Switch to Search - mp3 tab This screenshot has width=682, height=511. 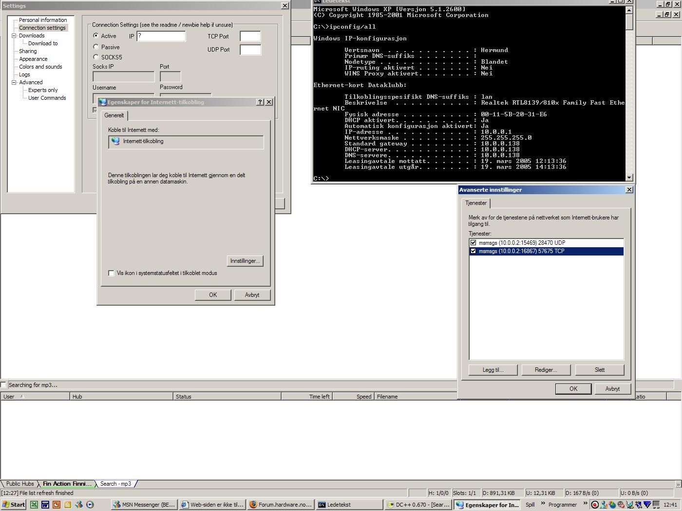tap(115, 484)
